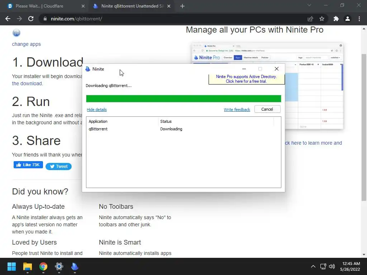Close the Ninite installer window
The height and width of the screenshot is (275, 367).
coord(277,69)
